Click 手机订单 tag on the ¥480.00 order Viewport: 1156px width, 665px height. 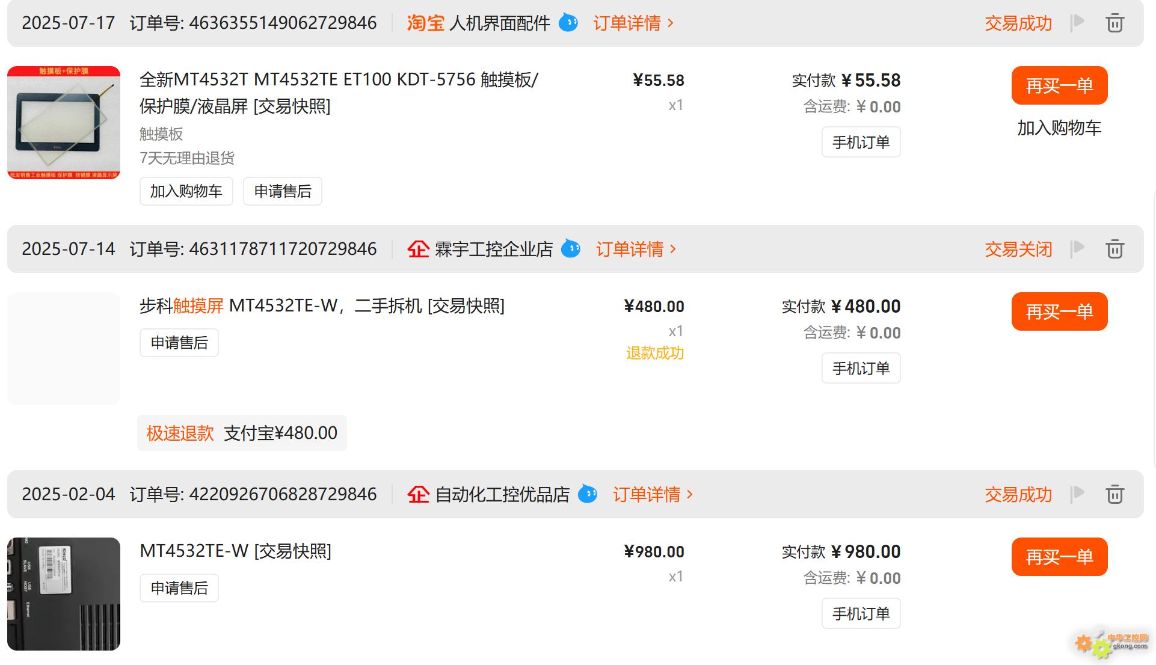click(861, 368)
